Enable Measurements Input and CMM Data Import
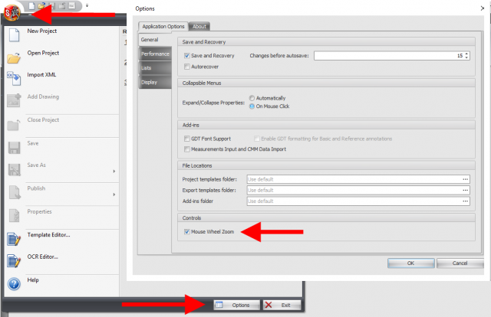This screenshot has width=491, height=317. (x=187, y=149)
